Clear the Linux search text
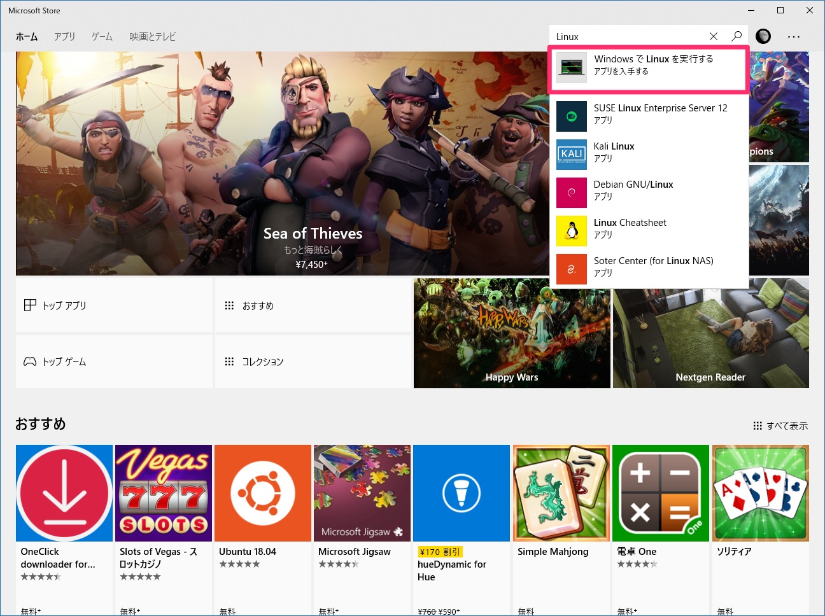Viewport: 825px width, 616px height. point(714,36)
